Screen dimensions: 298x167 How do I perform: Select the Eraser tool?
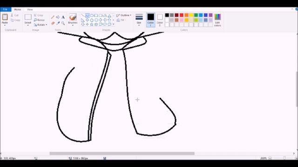(x=53, y=23)
